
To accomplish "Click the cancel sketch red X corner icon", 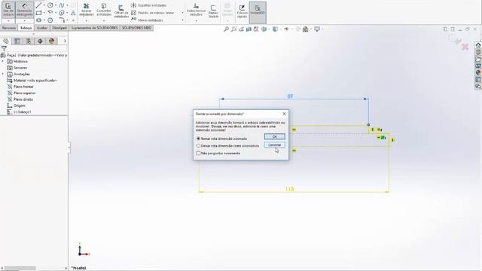I will (465, 47).
